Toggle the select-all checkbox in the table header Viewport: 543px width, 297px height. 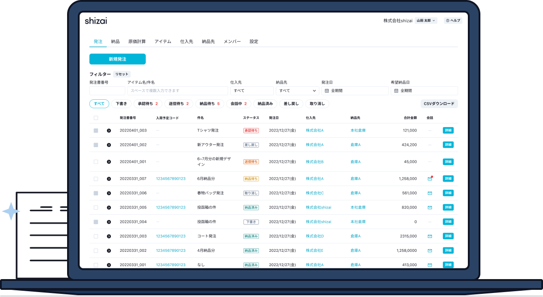(x=96, y=118)
